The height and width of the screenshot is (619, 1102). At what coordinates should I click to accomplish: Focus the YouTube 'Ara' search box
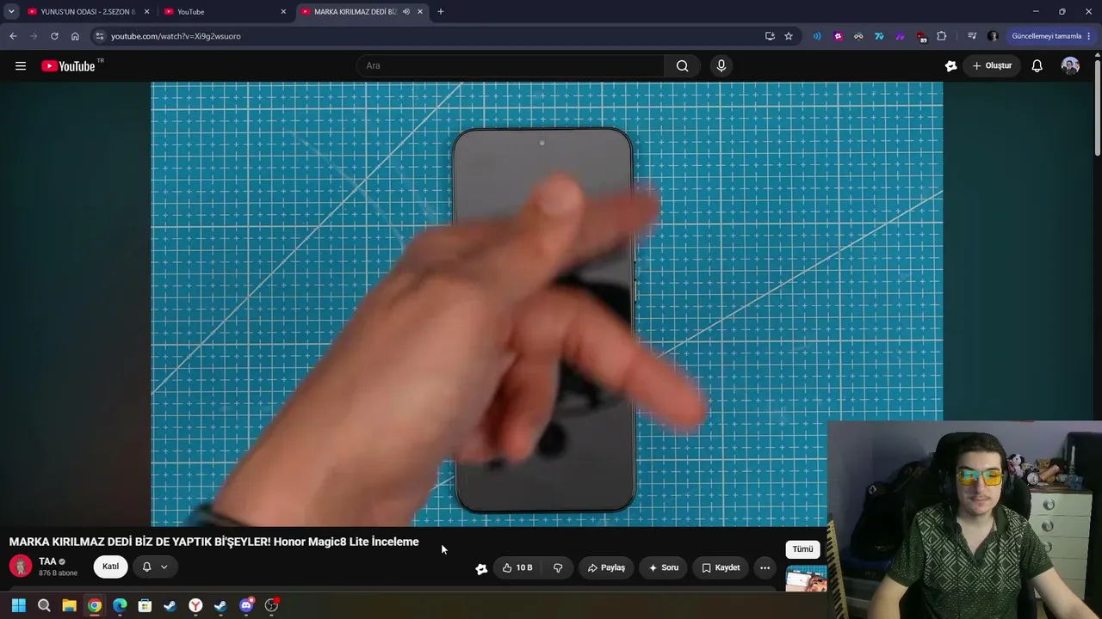(x=510, y=66)
